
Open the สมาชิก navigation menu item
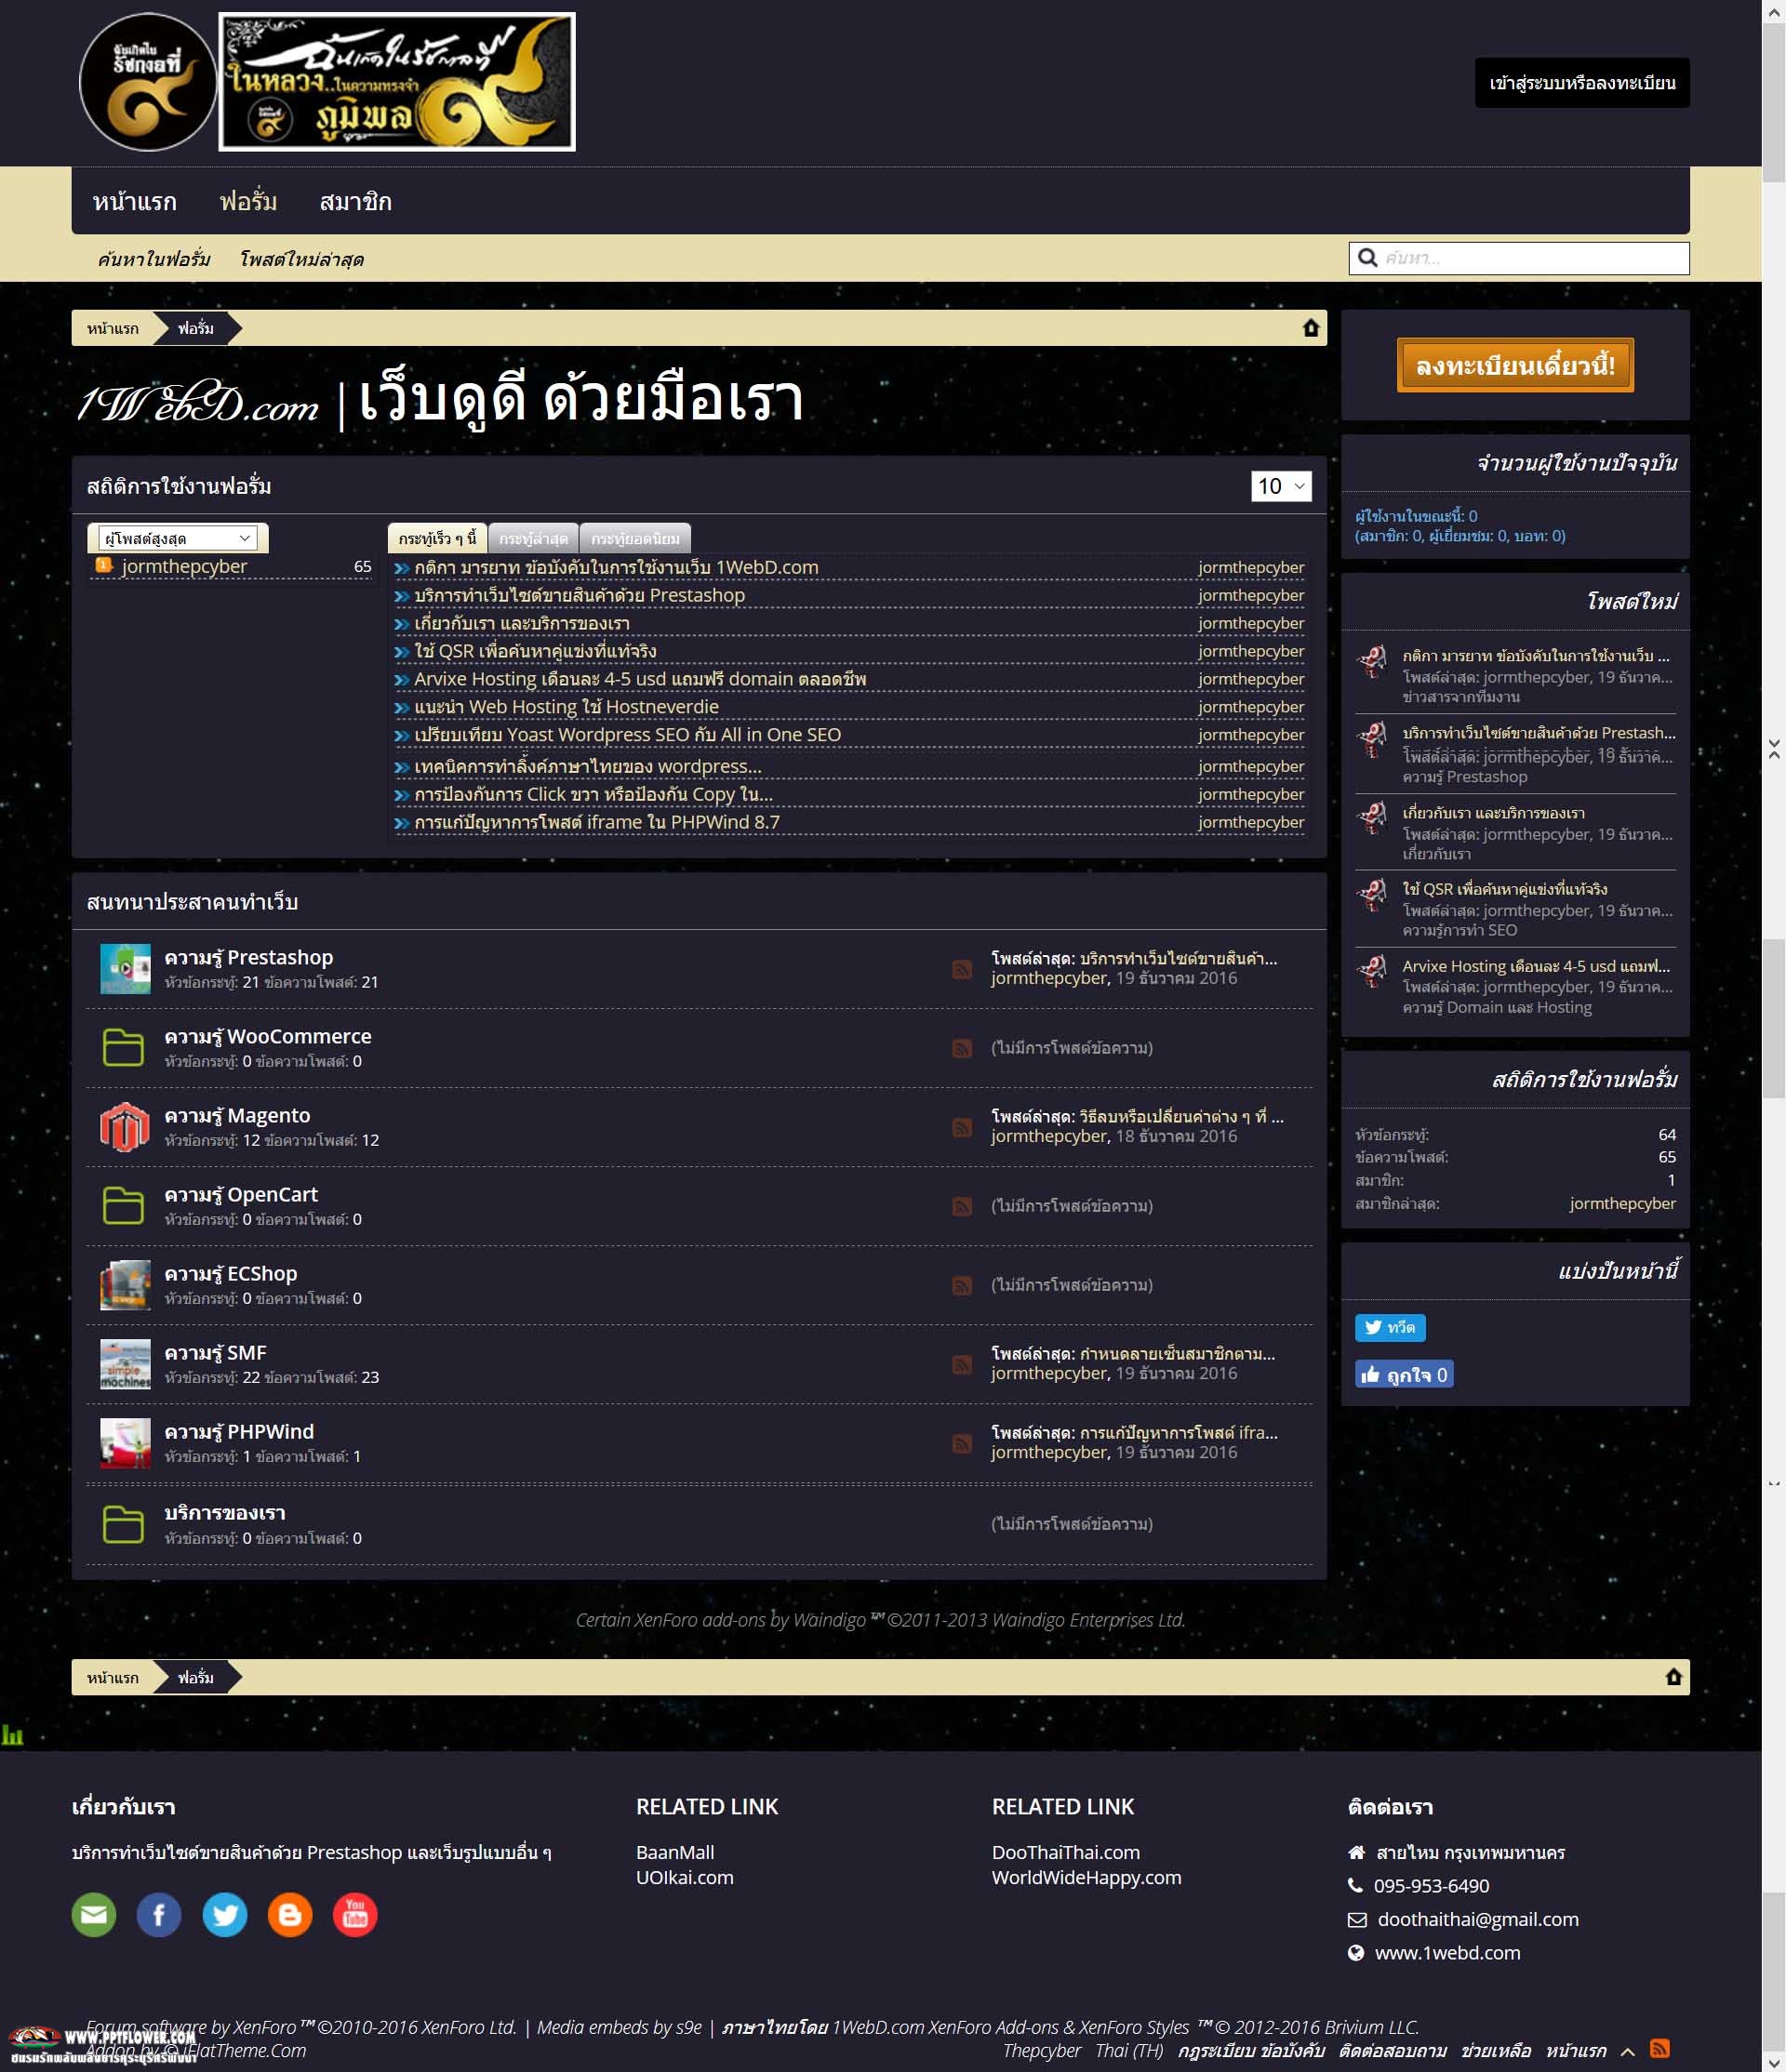(x=355, y=201)
